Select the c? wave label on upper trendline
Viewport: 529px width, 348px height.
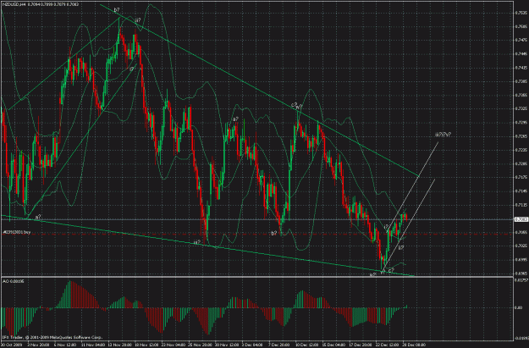[295, 105]
